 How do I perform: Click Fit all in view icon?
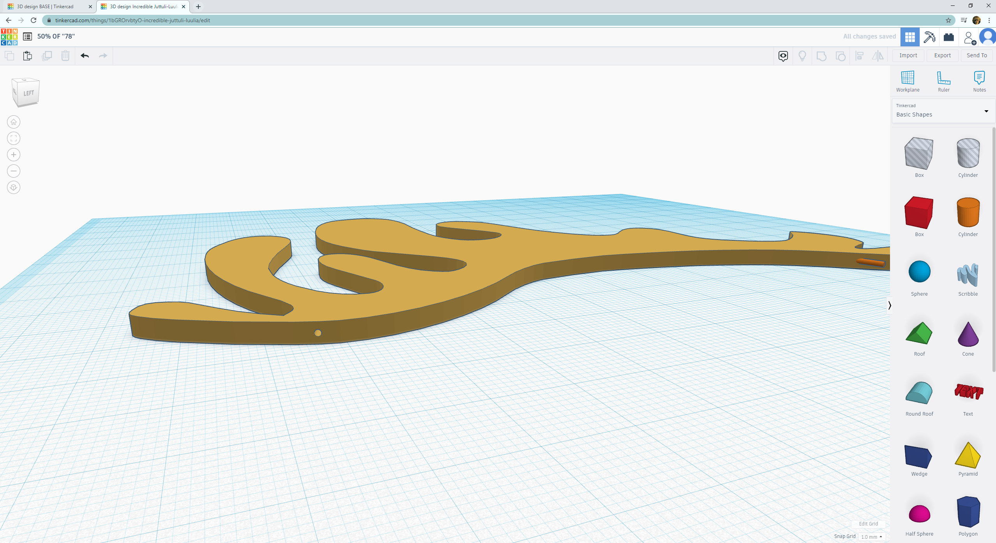[14, 139]
